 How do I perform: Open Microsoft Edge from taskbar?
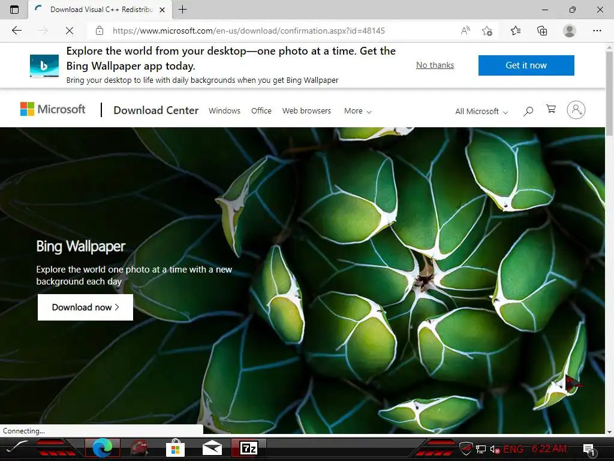102,448
